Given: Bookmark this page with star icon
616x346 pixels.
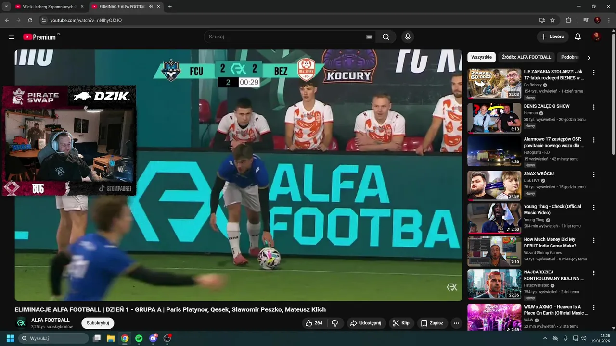Looking at the screenshot, I should click(x=552, y=20).
